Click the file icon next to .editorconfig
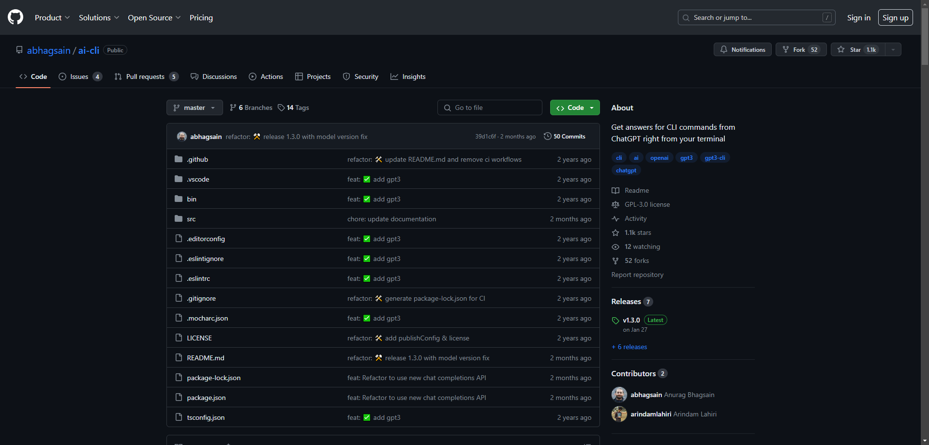This screenshot has width=929, height=445. pyautogui.click(x=179, y=239)
